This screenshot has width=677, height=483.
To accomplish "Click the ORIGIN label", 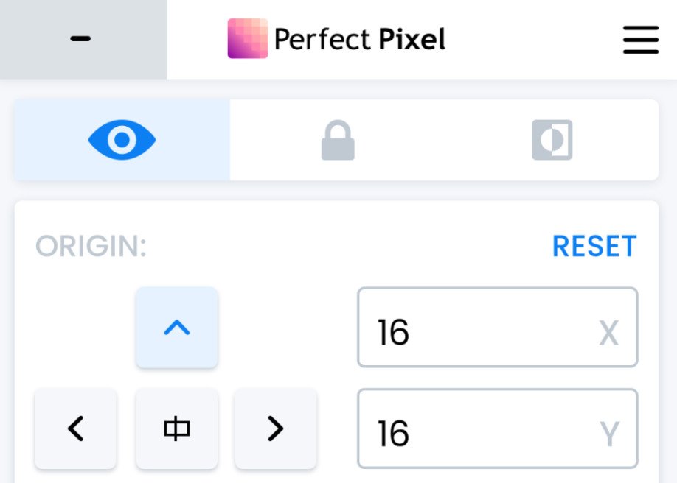I will tap(91, 247).
